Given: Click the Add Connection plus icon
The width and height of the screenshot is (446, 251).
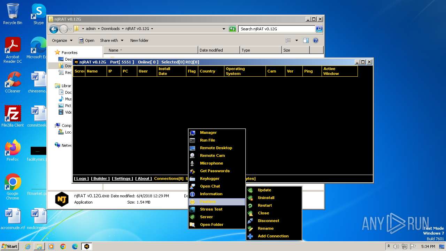Looking at the screenshot, I should click(250, 236).
